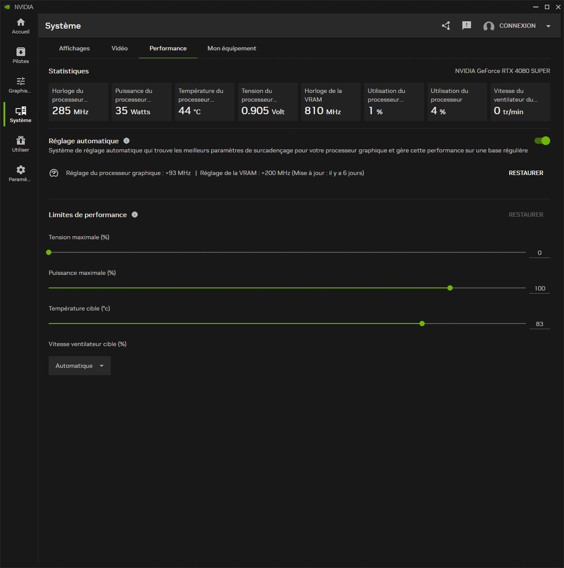Open Paramètres gear in sidebar
This screenshot has width=564, height=568.
[20, 174]
